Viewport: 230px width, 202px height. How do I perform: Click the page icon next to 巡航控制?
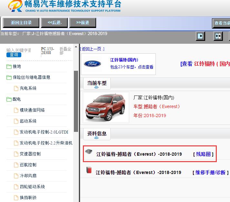pyautogui.click(x=16, y=165)
